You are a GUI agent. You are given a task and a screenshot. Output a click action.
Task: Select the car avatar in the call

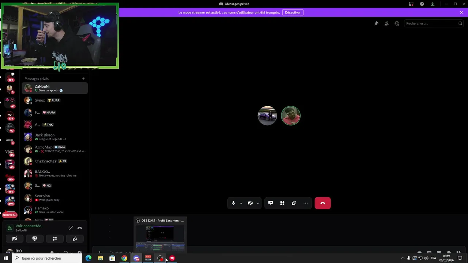267,116
